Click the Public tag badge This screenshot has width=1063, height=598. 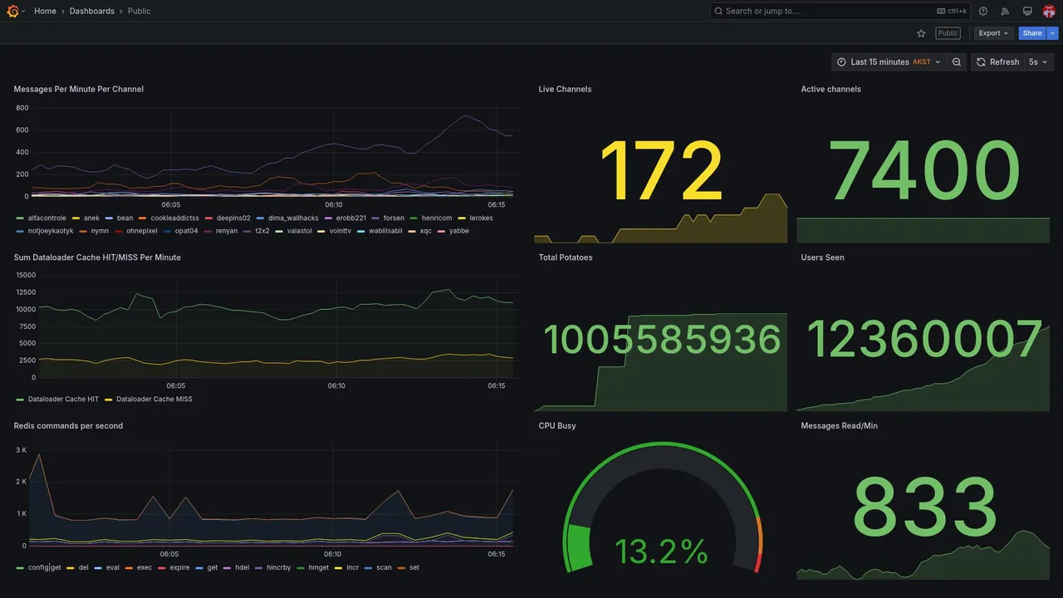click(x=948, y=33)
